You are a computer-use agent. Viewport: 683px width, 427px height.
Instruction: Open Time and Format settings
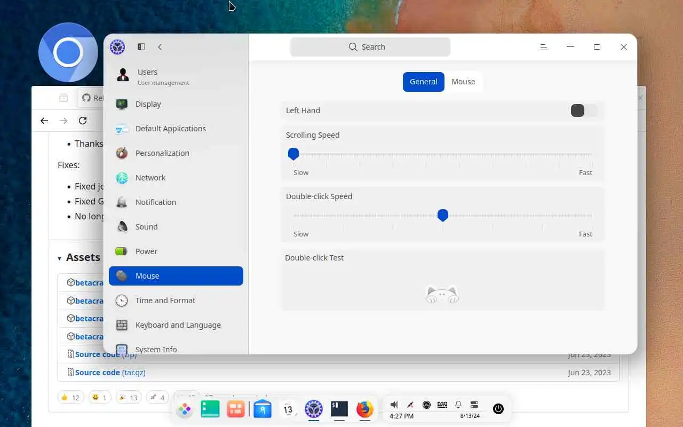click(x=176, y=301)
